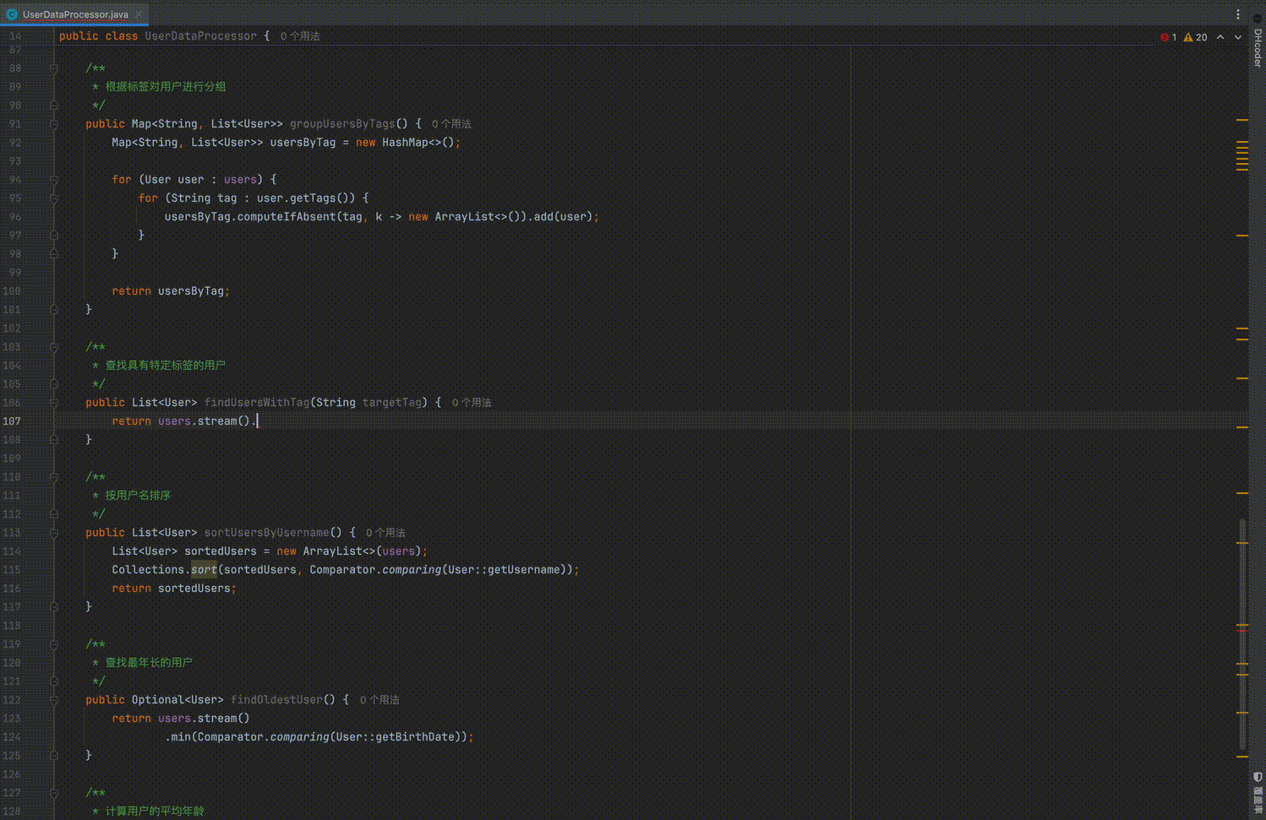Click usages hint beside groupUsersByTags

pos(451,124)
